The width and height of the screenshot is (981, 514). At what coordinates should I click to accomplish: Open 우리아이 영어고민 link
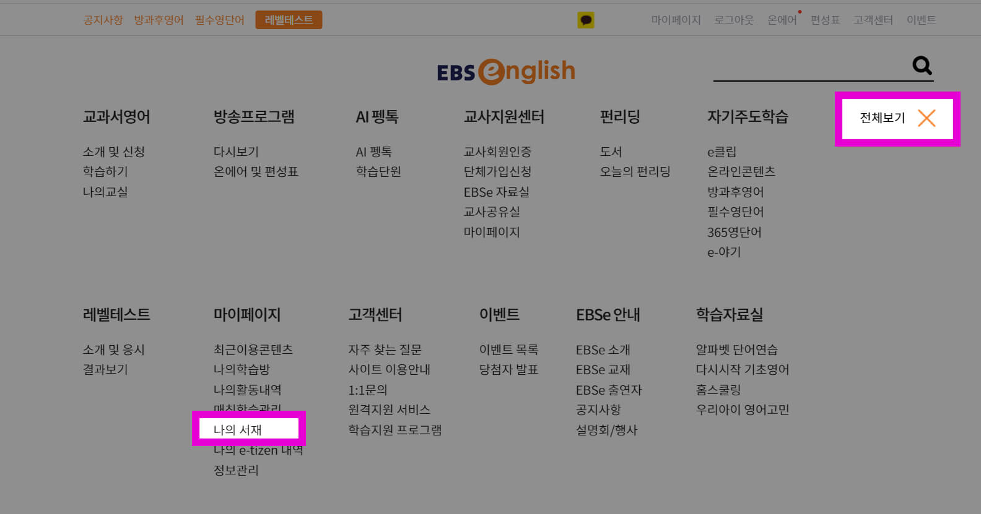tap(743, 409)
